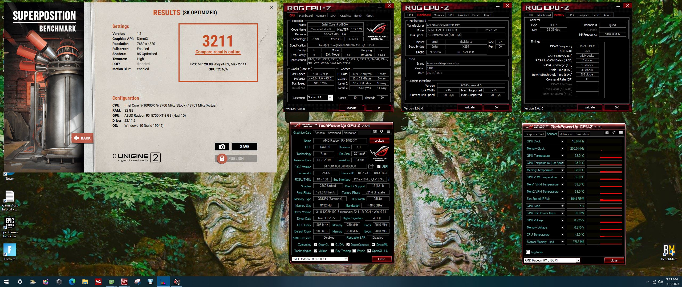682x287 pixels.
Task: Click the volume speaker icon in system tray
Action: point(660,282)
